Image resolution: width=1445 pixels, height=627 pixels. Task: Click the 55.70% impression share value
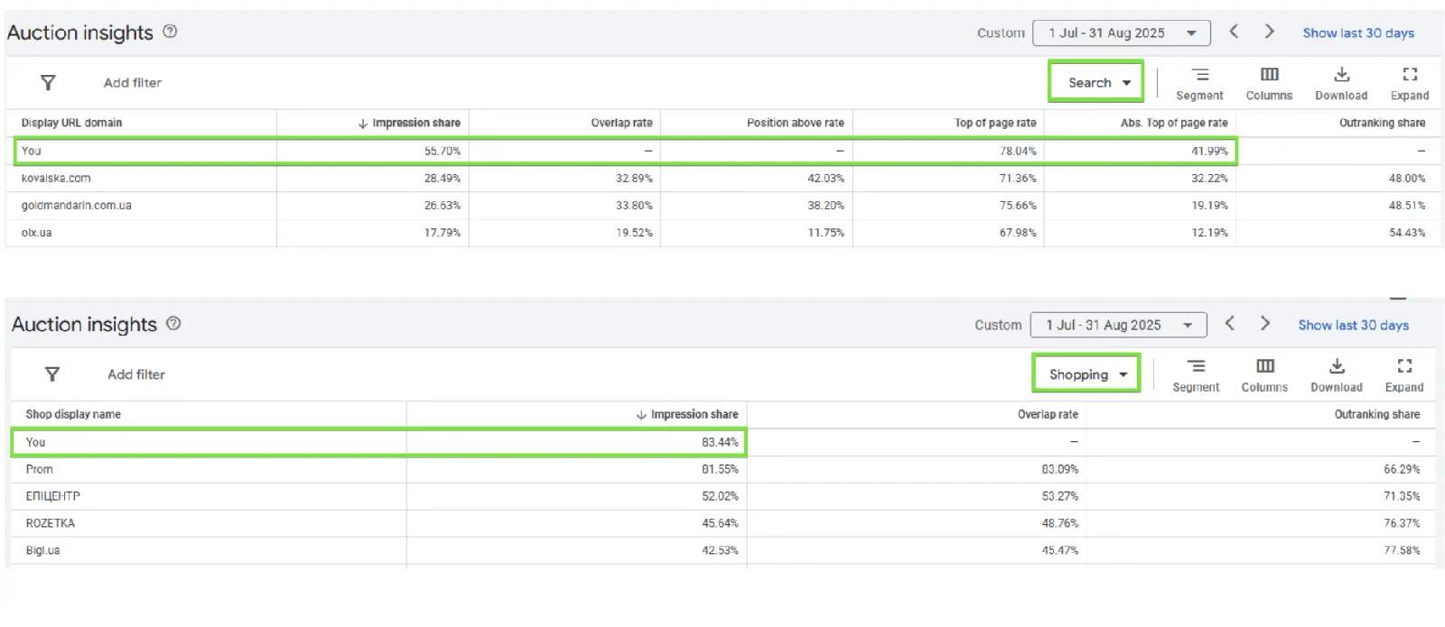point(443,151)
